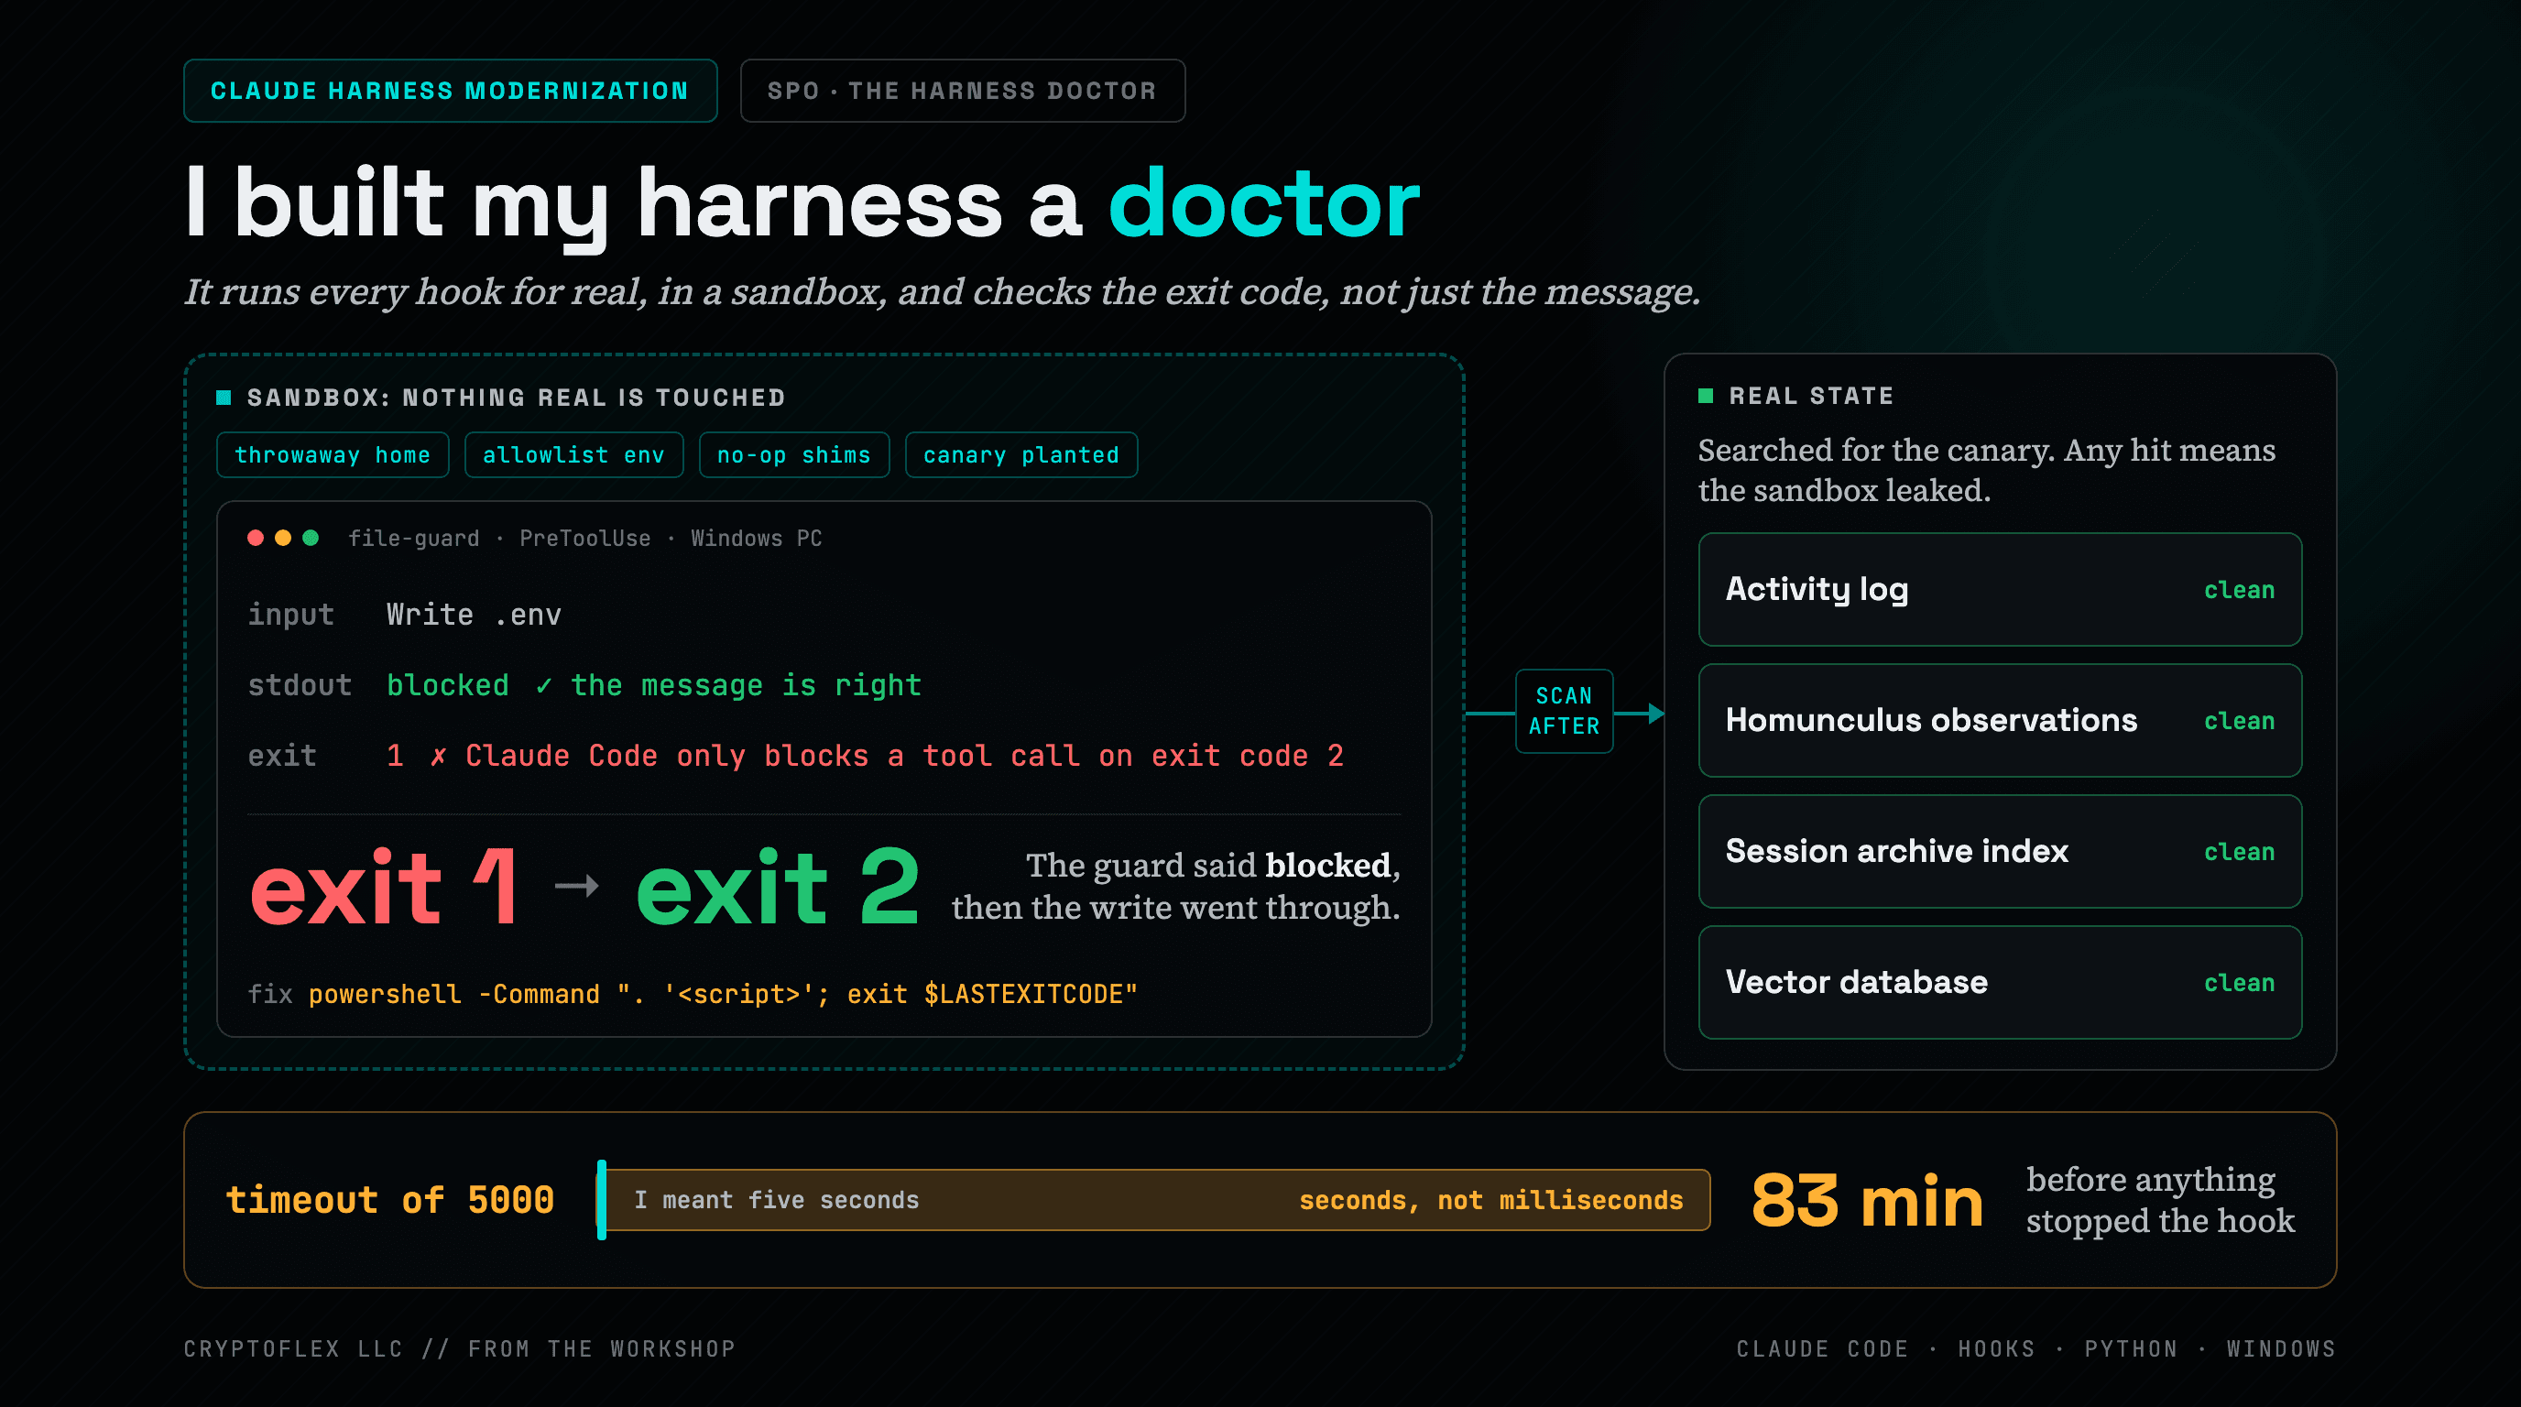This screenshot has width=2521, height=1407.
Task: Click the teal arrowhead after SCAN AFTER
Action: [x=1656, y=714]
